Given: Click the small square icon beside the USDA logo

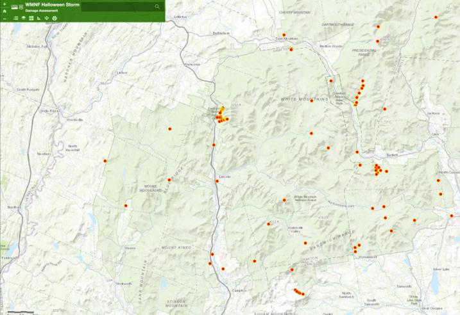Looking at the screenshot, I should 21,7.
